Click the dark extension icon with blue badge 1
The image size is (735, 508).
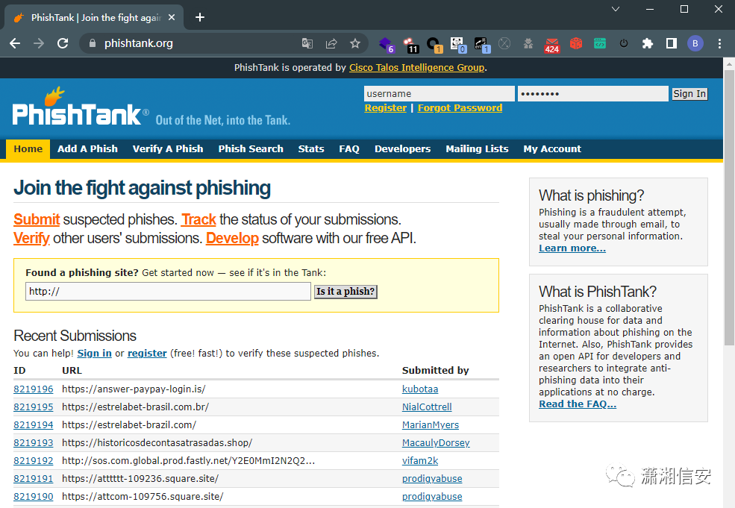tap(482, 44)
